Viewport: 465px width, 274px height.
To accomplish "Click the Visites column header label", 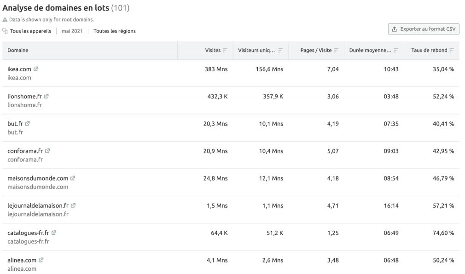I will [213, 51].
